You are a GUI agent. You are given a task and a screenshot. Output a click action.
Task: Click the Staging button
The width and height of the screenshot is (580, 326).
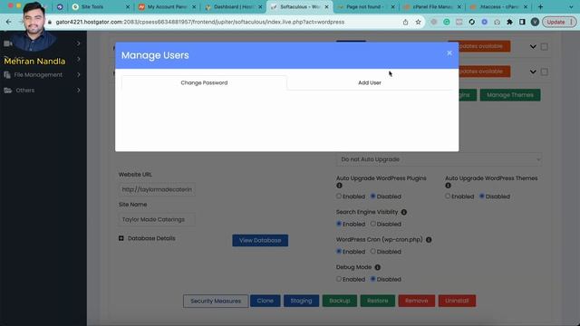click(301, 301)
